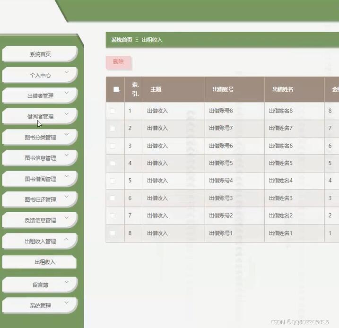339x328 pixels.
Task: Expand the 出借者管理 chevron
Action: point(67,93)
